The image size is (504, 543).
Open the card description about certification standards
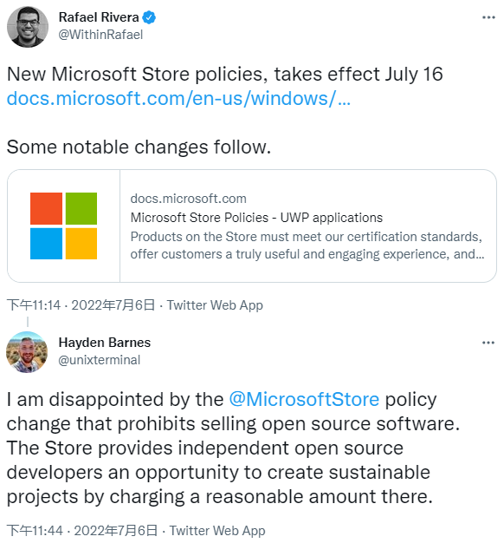(x=307, y=245)
